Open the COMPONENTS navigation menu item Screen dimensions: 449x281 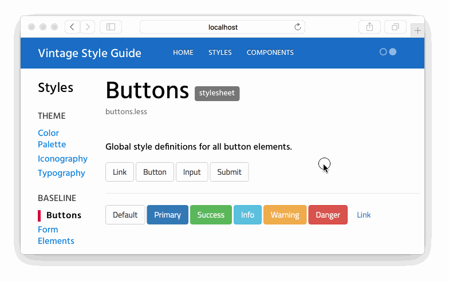(270, 53)
